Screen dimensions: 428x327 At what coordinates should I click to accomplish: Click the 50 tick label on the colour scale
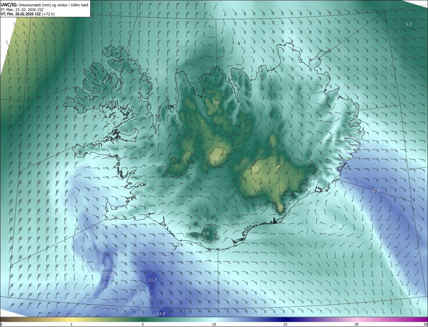(425, 324)
